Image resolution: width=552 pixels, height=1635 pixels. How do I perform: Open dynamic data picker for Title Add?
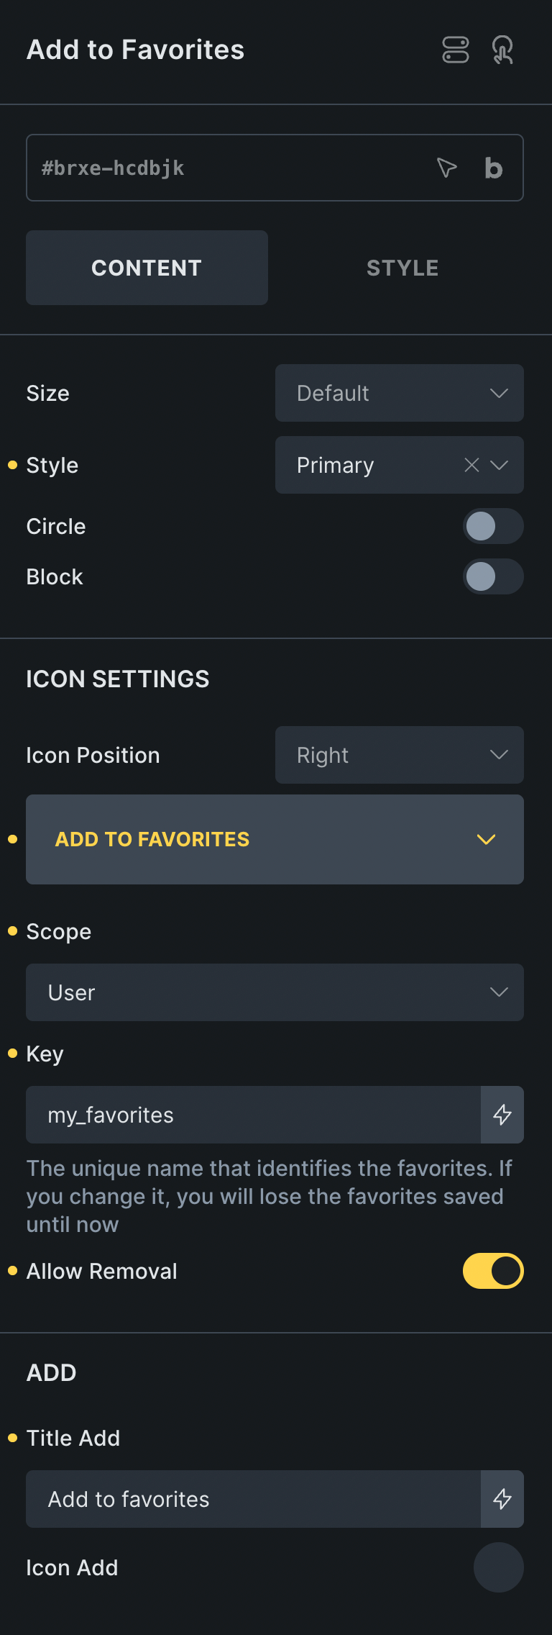click(x=502, y=1498)
